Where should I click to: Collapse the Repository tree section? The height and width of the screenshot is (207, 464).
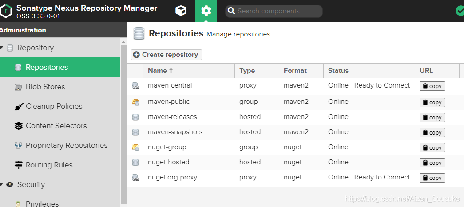click(x=3, y=48)
